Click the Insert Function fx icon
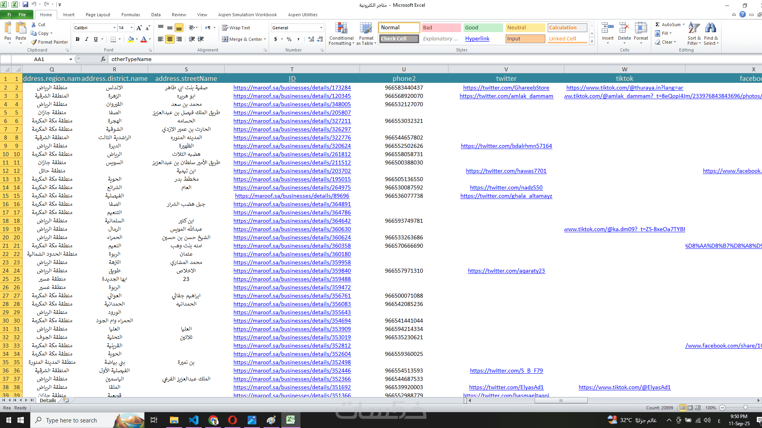This screenshot has width=762, height=428. point(103,59)
